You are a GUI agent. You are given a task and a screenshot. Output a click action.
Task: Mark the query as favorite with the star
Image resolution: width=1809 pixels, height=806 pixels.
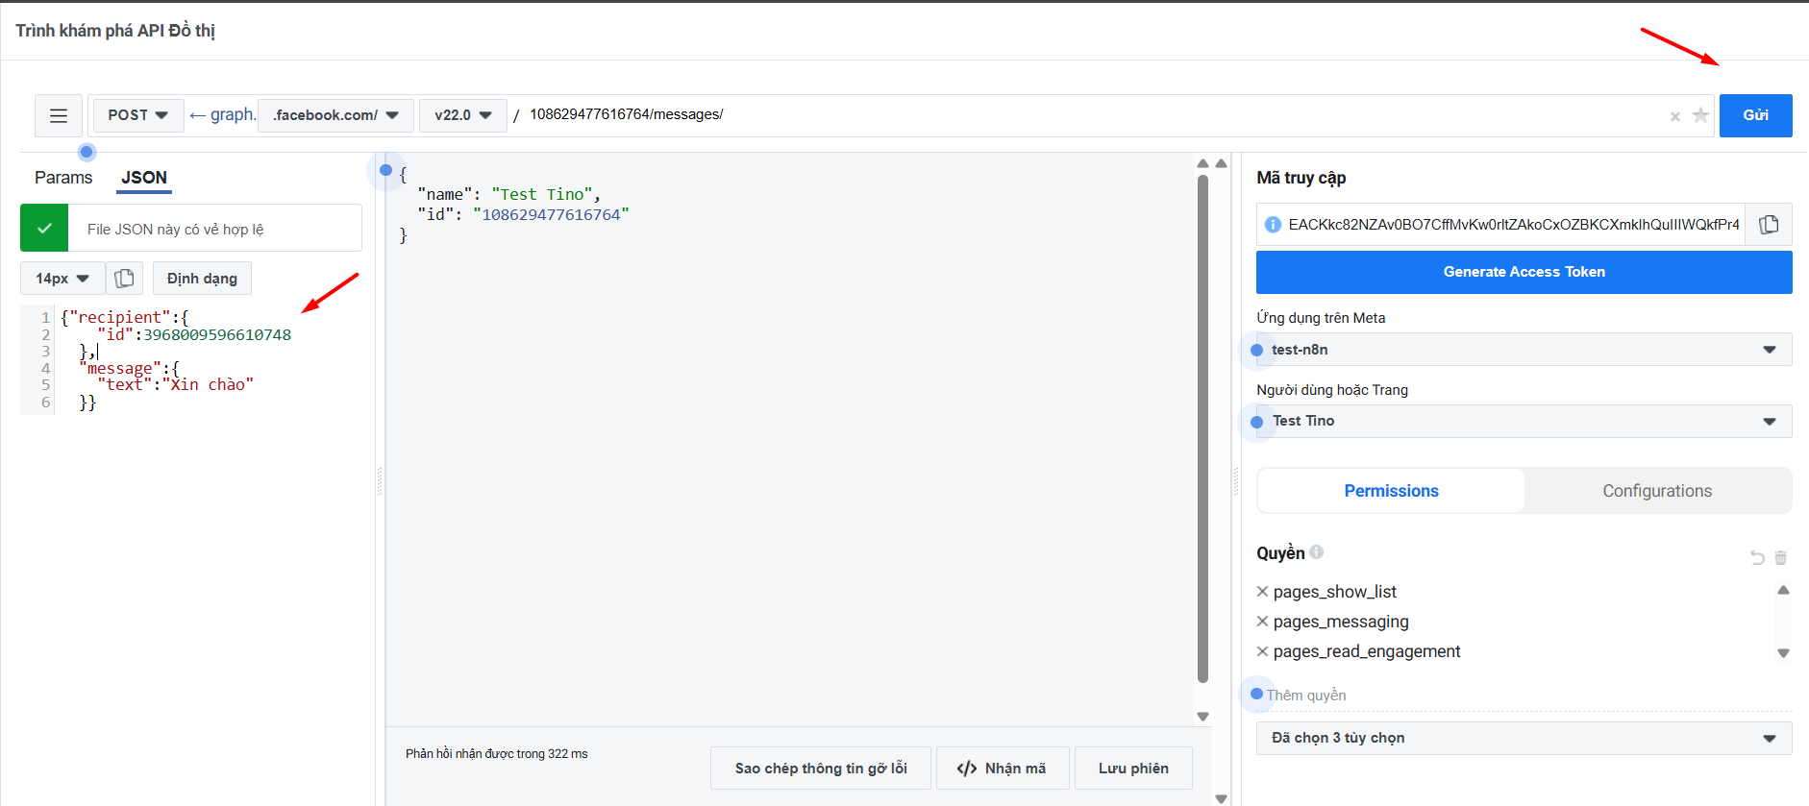(1700, 115)
